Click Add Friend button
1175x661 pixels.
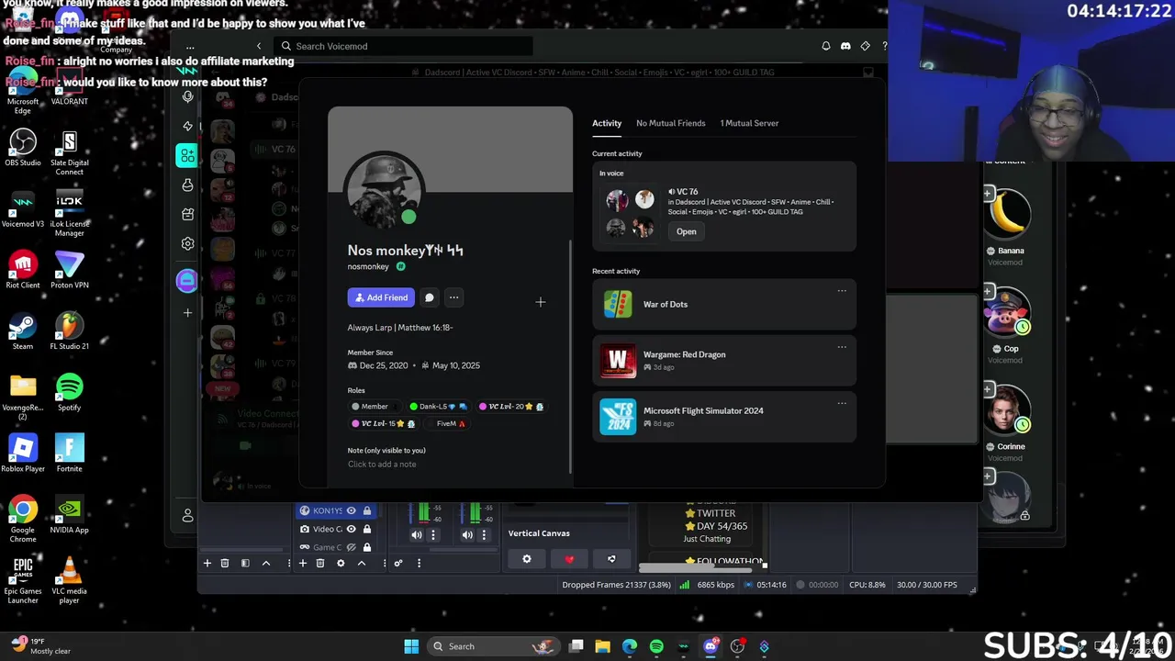pyautogui.click(x=381, y=297)
